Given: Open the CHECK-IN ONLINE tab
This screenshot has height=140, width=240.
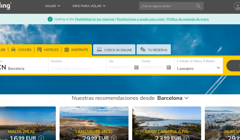Looking at the screenshot, I should pyautogui.click(x=114, y=49).
